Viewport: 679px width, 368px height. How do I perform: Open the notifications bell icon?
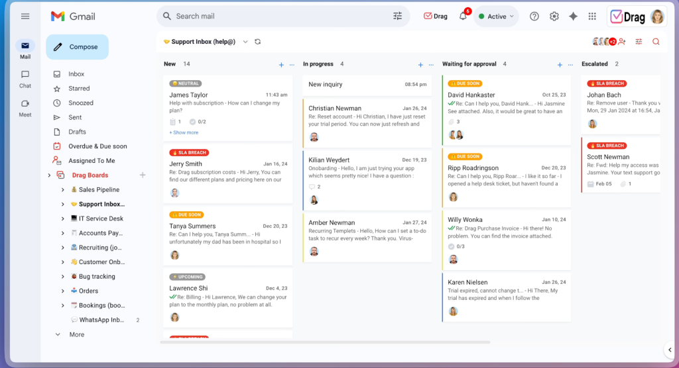coord(463,17)
